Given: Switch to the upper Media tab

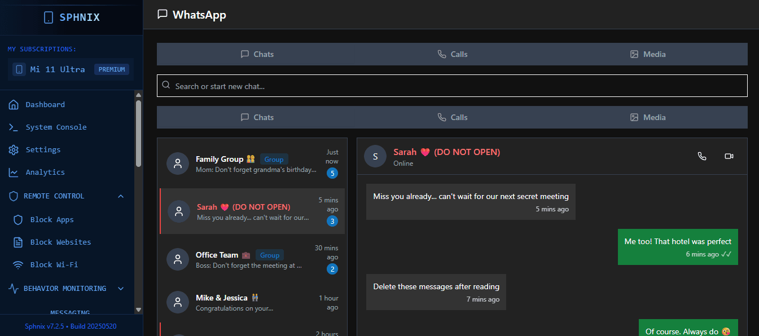Looking at the screenshot, I should coord(648,54).
